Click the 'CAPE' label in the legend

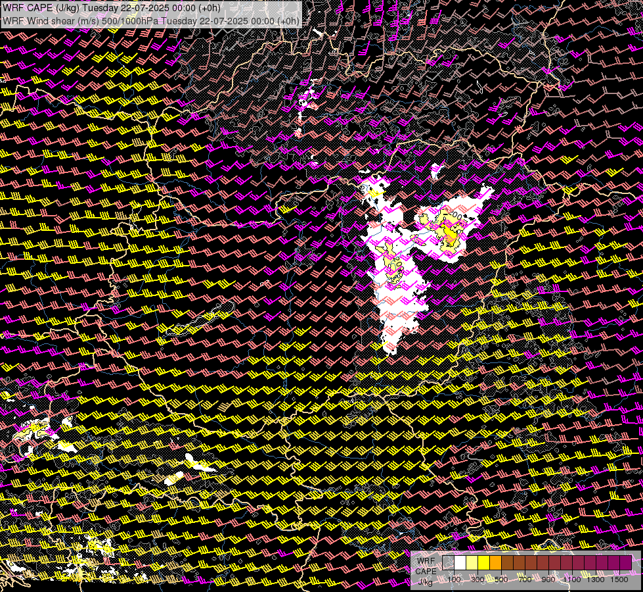pyautogui.click(x=426, y=571)
